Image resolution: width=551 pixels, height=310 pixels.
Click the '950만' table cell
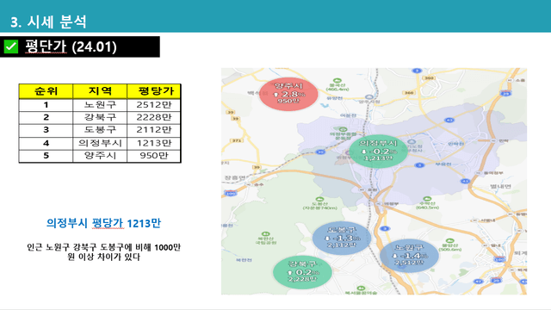[x=154, y=156]
